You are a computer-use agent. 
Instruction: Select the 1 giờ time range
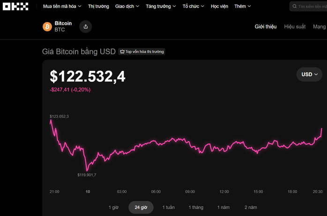[x=113, y=207]
